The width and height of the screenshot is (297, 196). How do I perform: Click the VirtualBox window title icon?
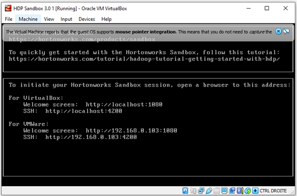(8, 9)
